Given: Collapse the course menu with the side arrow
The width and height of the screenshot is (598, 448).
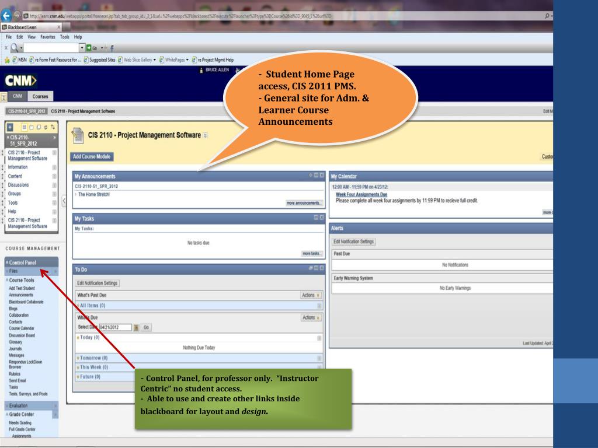Looking at the screenshot, I should point(64,201).
